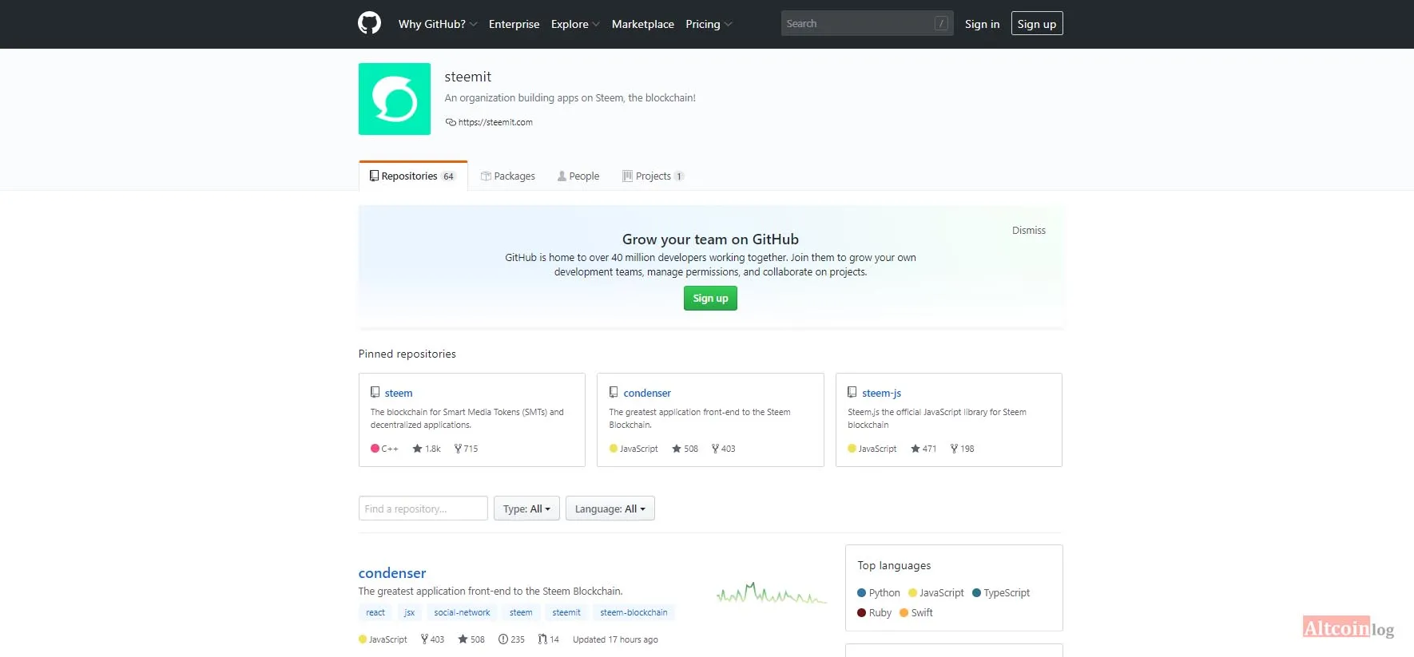Open the Language: All dropdown

point(610,509)
